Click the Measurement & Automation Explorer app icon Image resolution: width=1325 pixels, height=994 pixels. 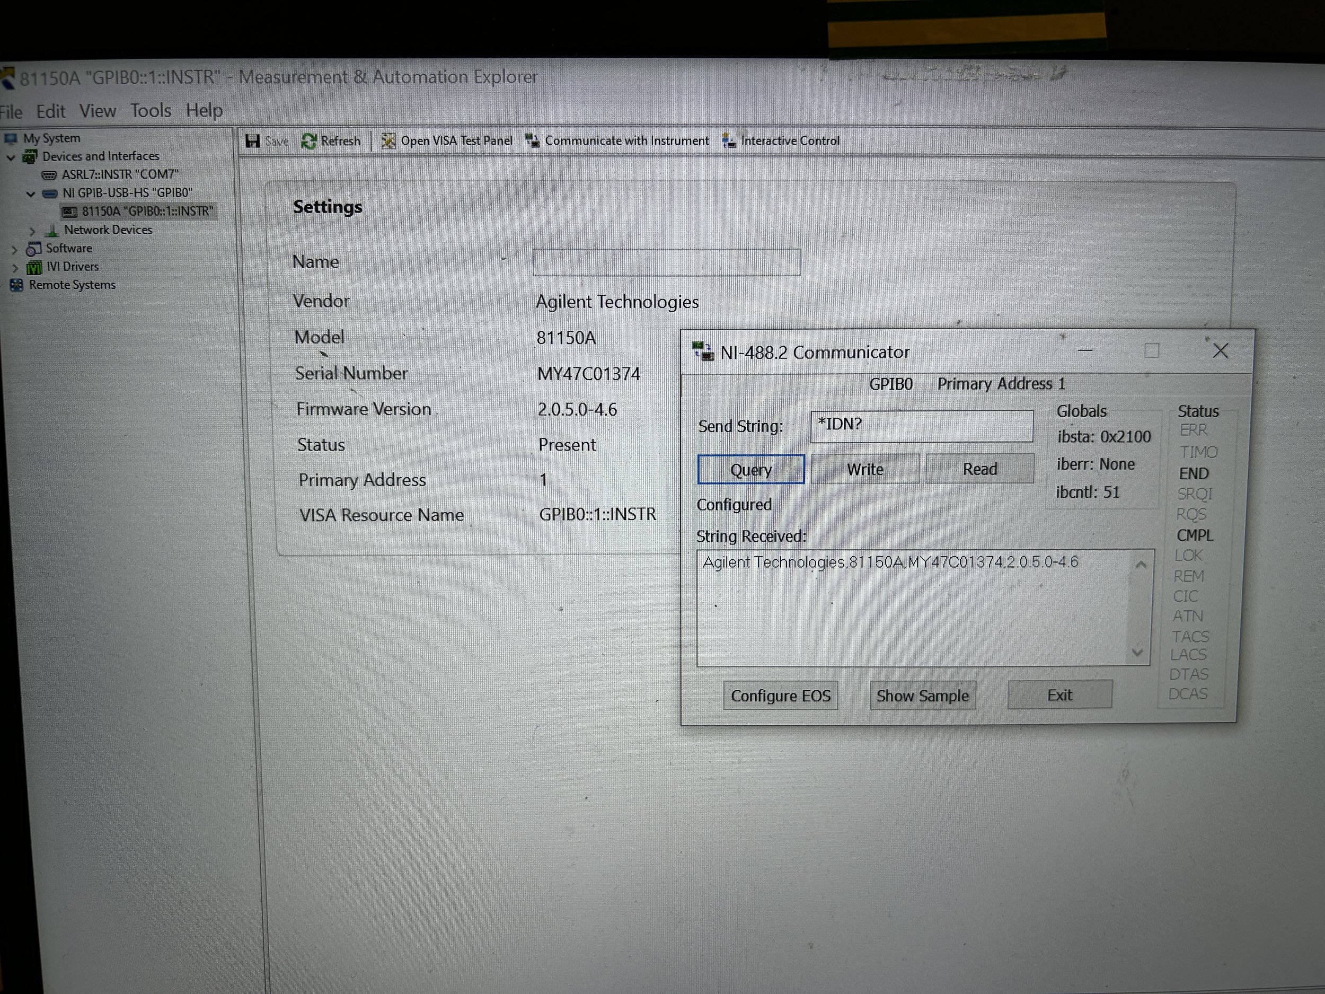click(6, 78)
